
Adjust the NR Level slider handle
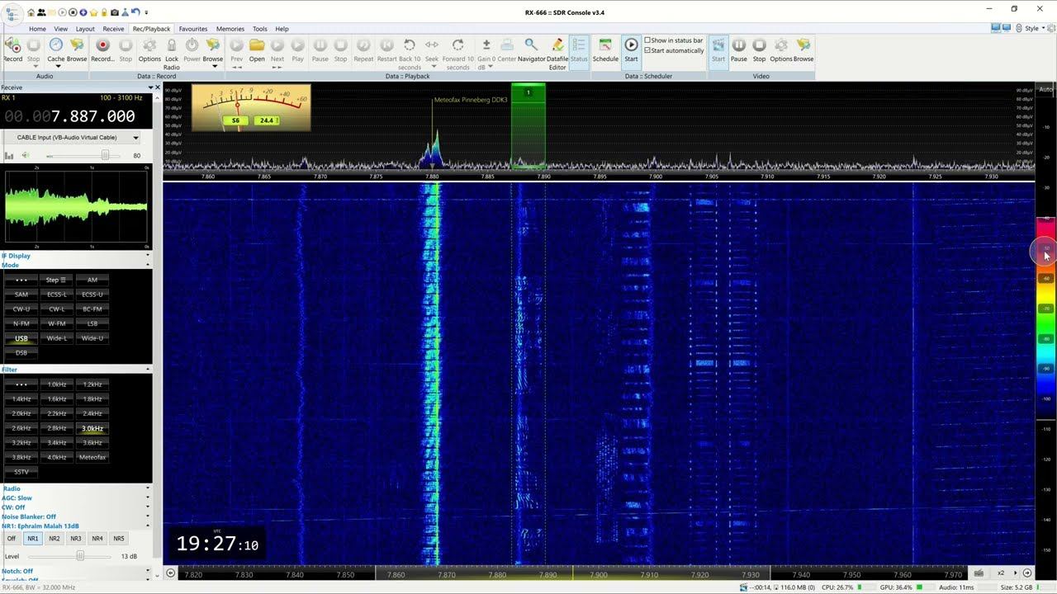80,556
